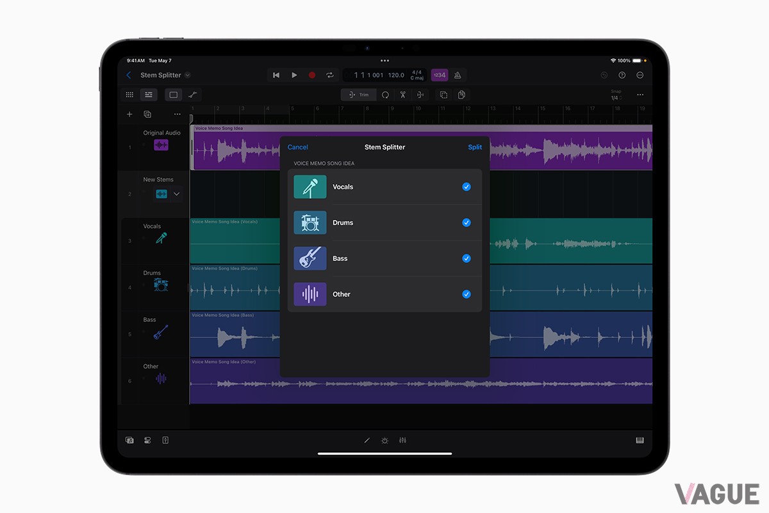Open the track Fader icon in bottom bar
The image size is (769, 513).
(165, 441)
